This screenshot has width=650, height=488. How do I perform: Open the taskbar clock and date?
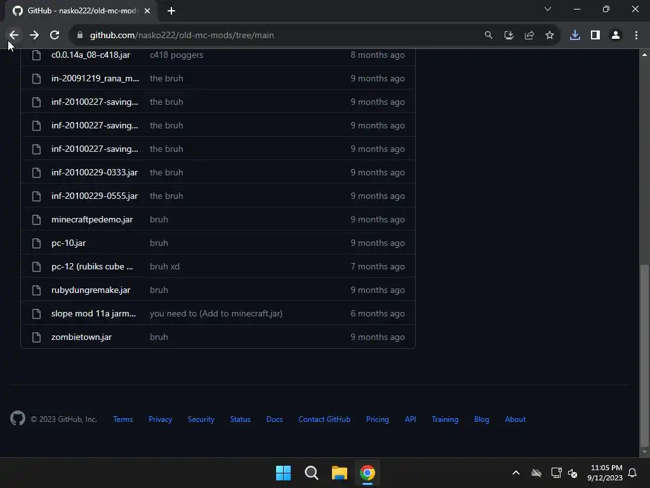[605, 473]
